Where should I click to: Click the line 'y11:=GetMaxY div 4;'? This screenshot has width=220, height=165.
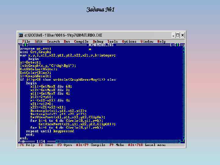(50, 93)
